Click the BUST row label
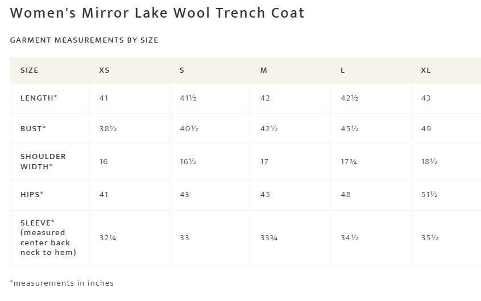 (33, 129)
